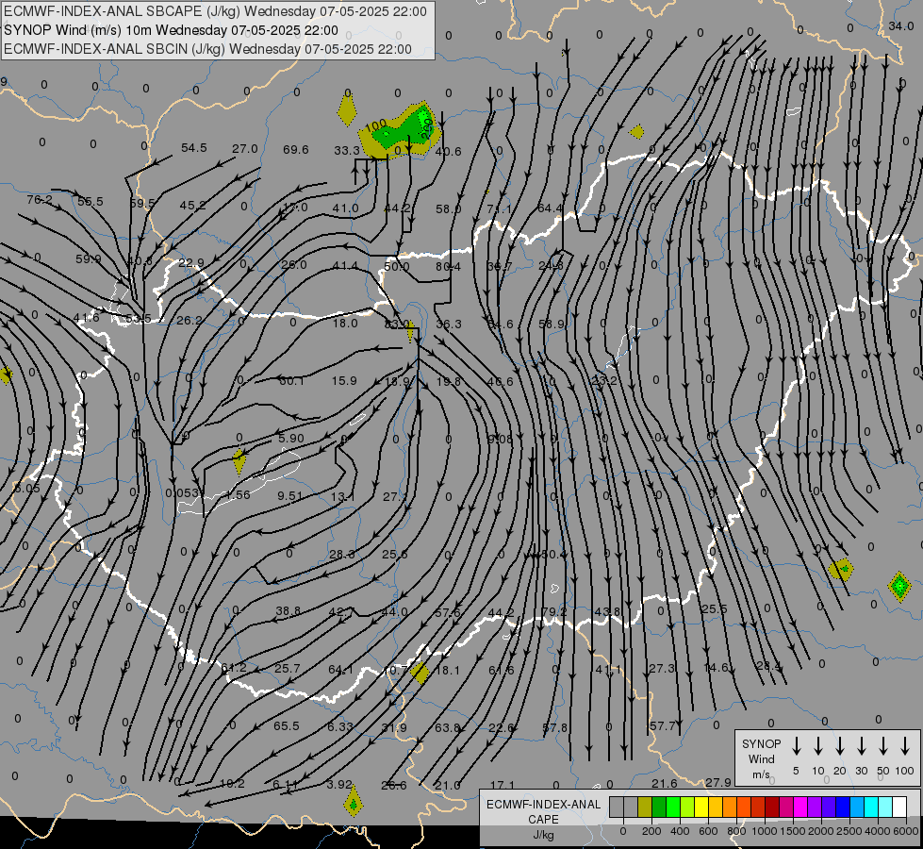Click the 26.2 map value
Screen dimensions: 923x849
click(190, 321)
